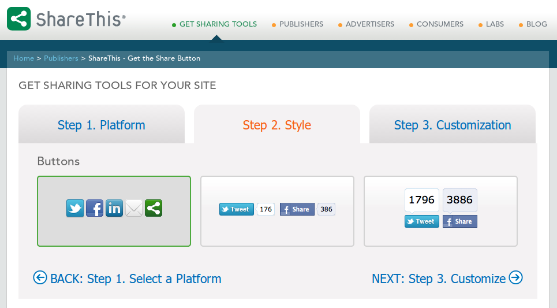The image size is (557, 308).
Task: Click the Buttons section heading
Action: click(58, 161)
